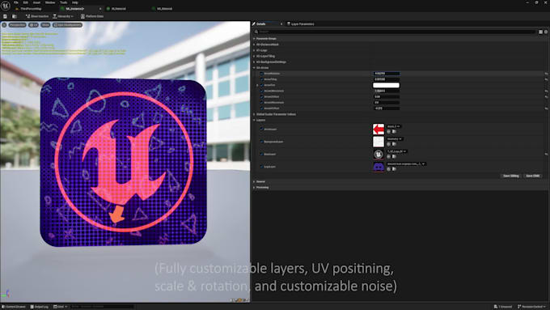Expand the Parameter Groups section
Image resolution: width=550 pixels, height=310 pixels.
point(254,39)
